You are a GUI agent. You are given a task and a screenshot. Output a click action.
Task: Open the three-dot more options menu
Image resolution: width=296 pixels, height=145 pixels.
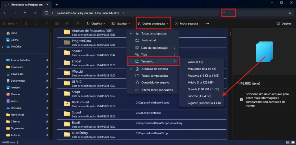tap(207, 24)
